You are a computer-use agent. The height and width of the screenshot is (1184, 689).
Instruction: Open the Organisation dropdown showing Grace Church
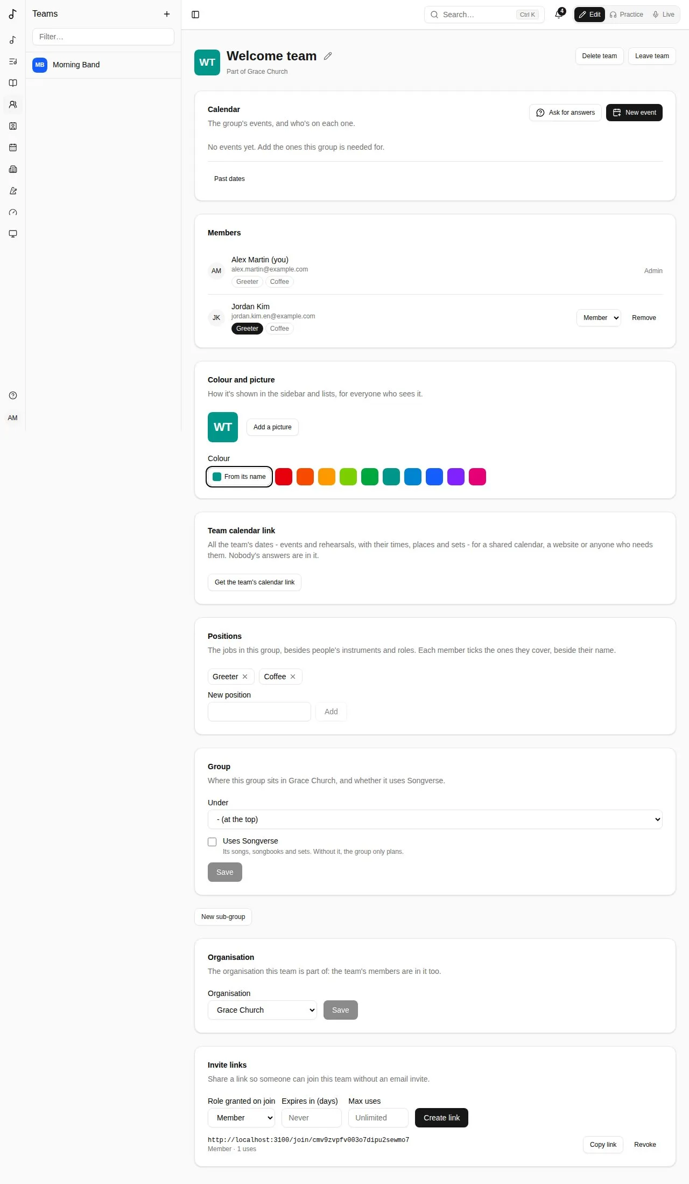point(262,1010)
